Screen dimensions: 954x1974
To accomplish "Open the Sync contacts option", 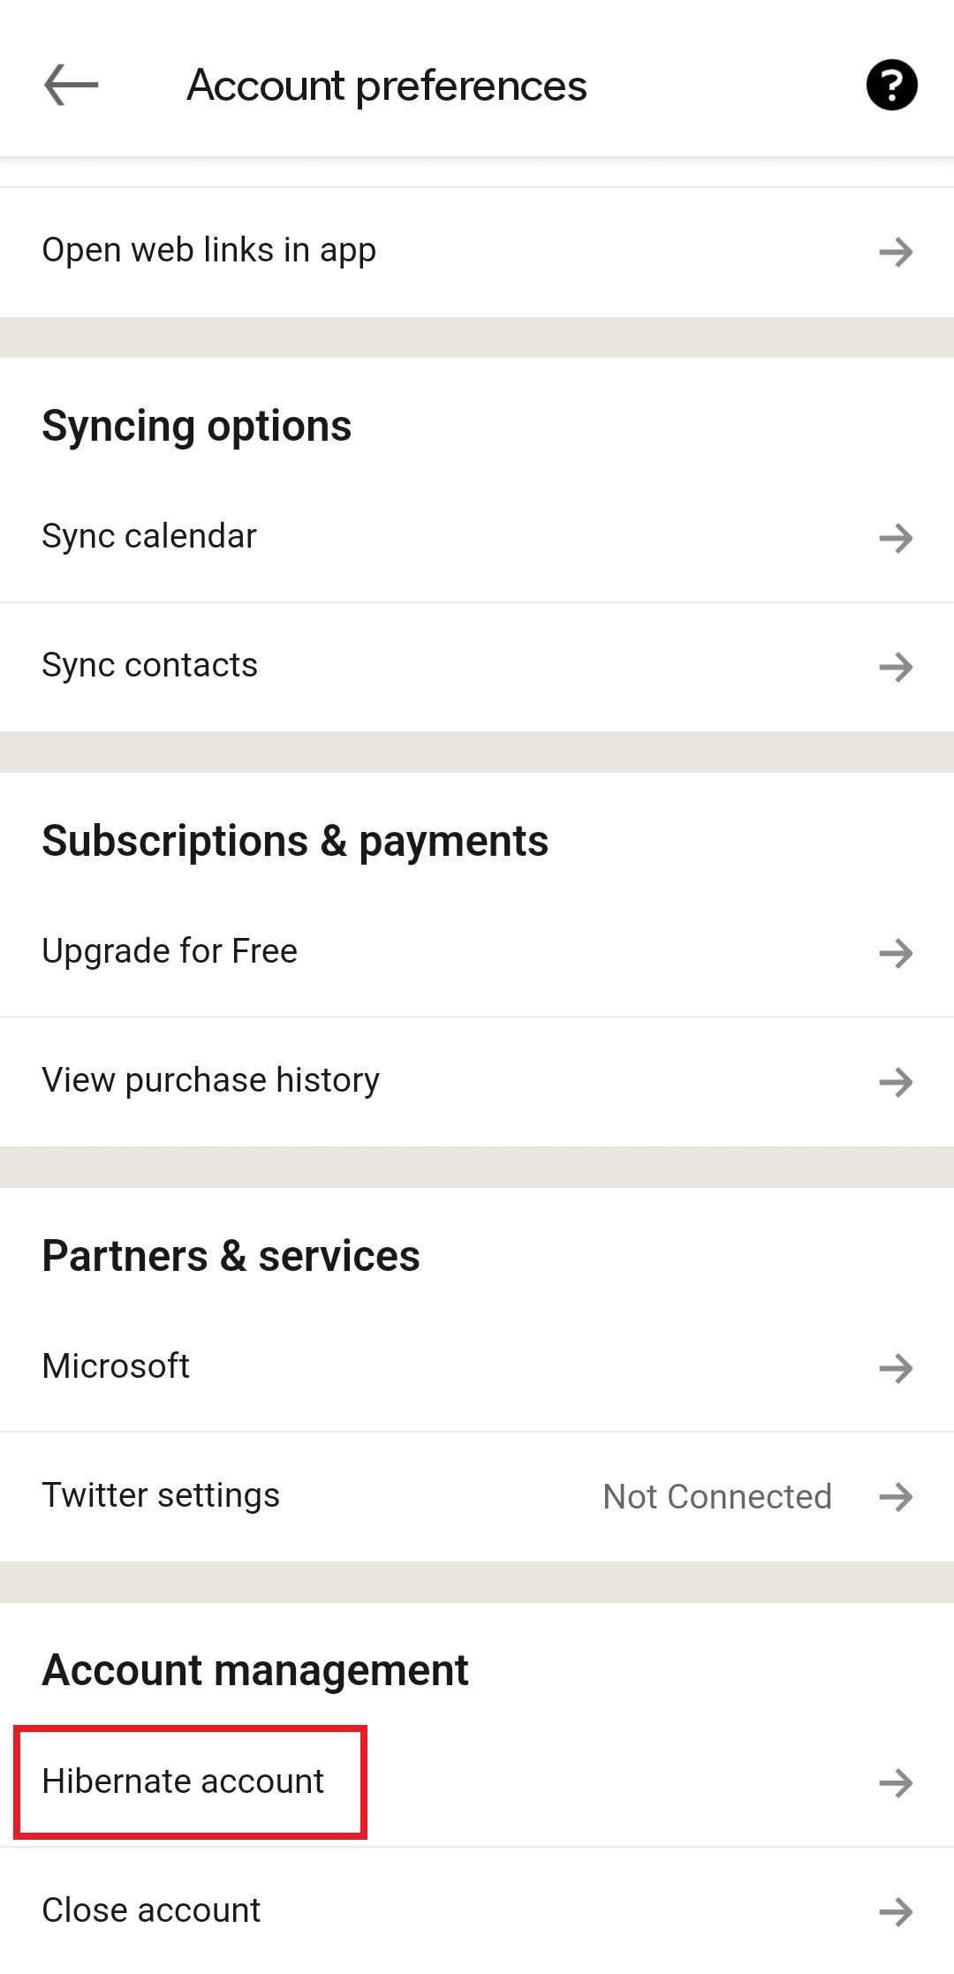I will [x=149, y=665].
